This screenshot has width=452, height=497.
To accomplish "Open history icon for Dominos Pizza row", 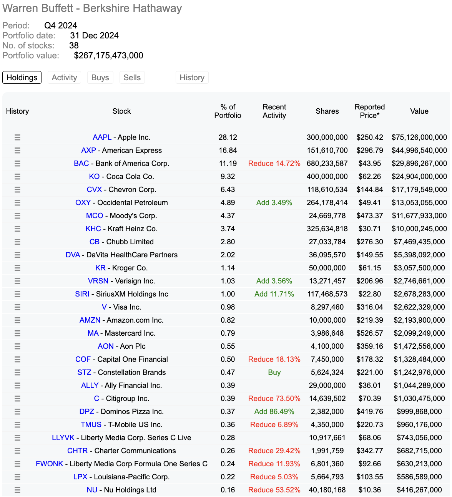I will 17,411.
